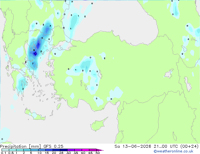Viewport: 200px width, 154px height.
Task: Click the 'Sa 13-06-2026' date text
Action: click(133, 146)
